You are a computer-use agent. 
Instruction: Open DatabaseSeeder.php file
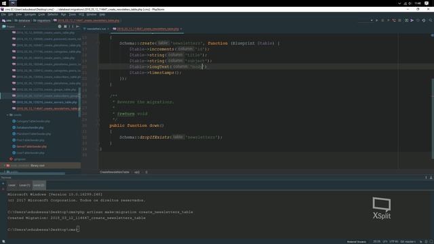(x=28, y=128)
